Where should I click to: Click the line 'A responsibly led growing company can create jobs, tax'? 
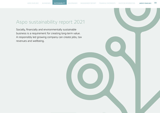point(49,37)
